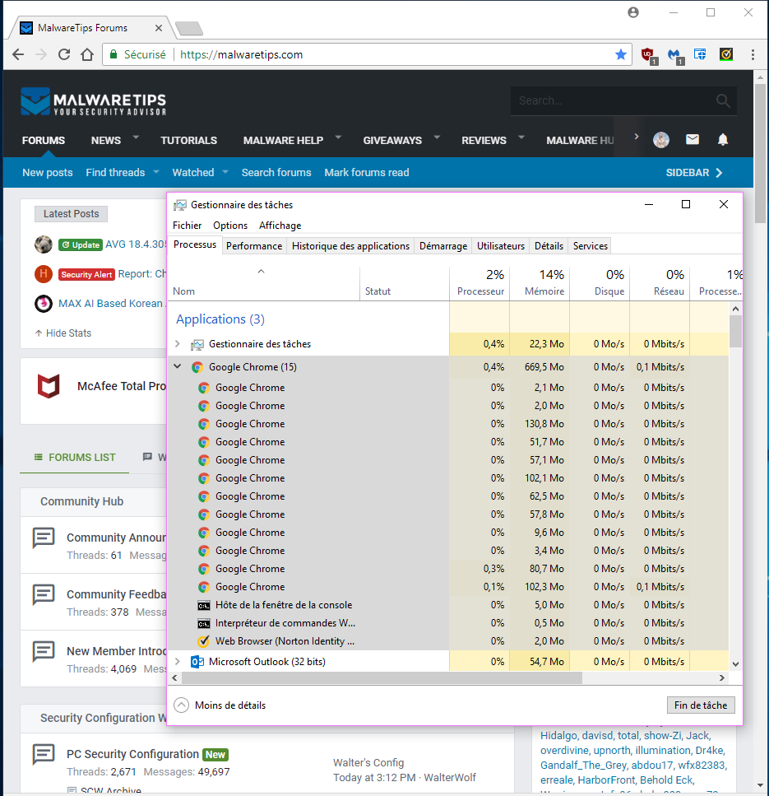
Task: Click the MalwareTips logo
Action: [x=93, y=101]
